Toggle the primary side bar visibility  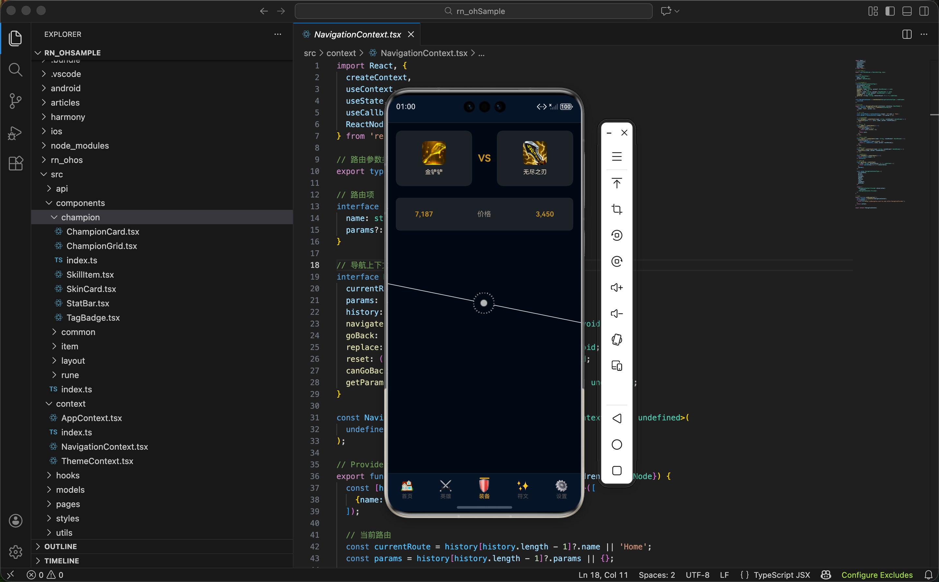(x=890, y=11)
